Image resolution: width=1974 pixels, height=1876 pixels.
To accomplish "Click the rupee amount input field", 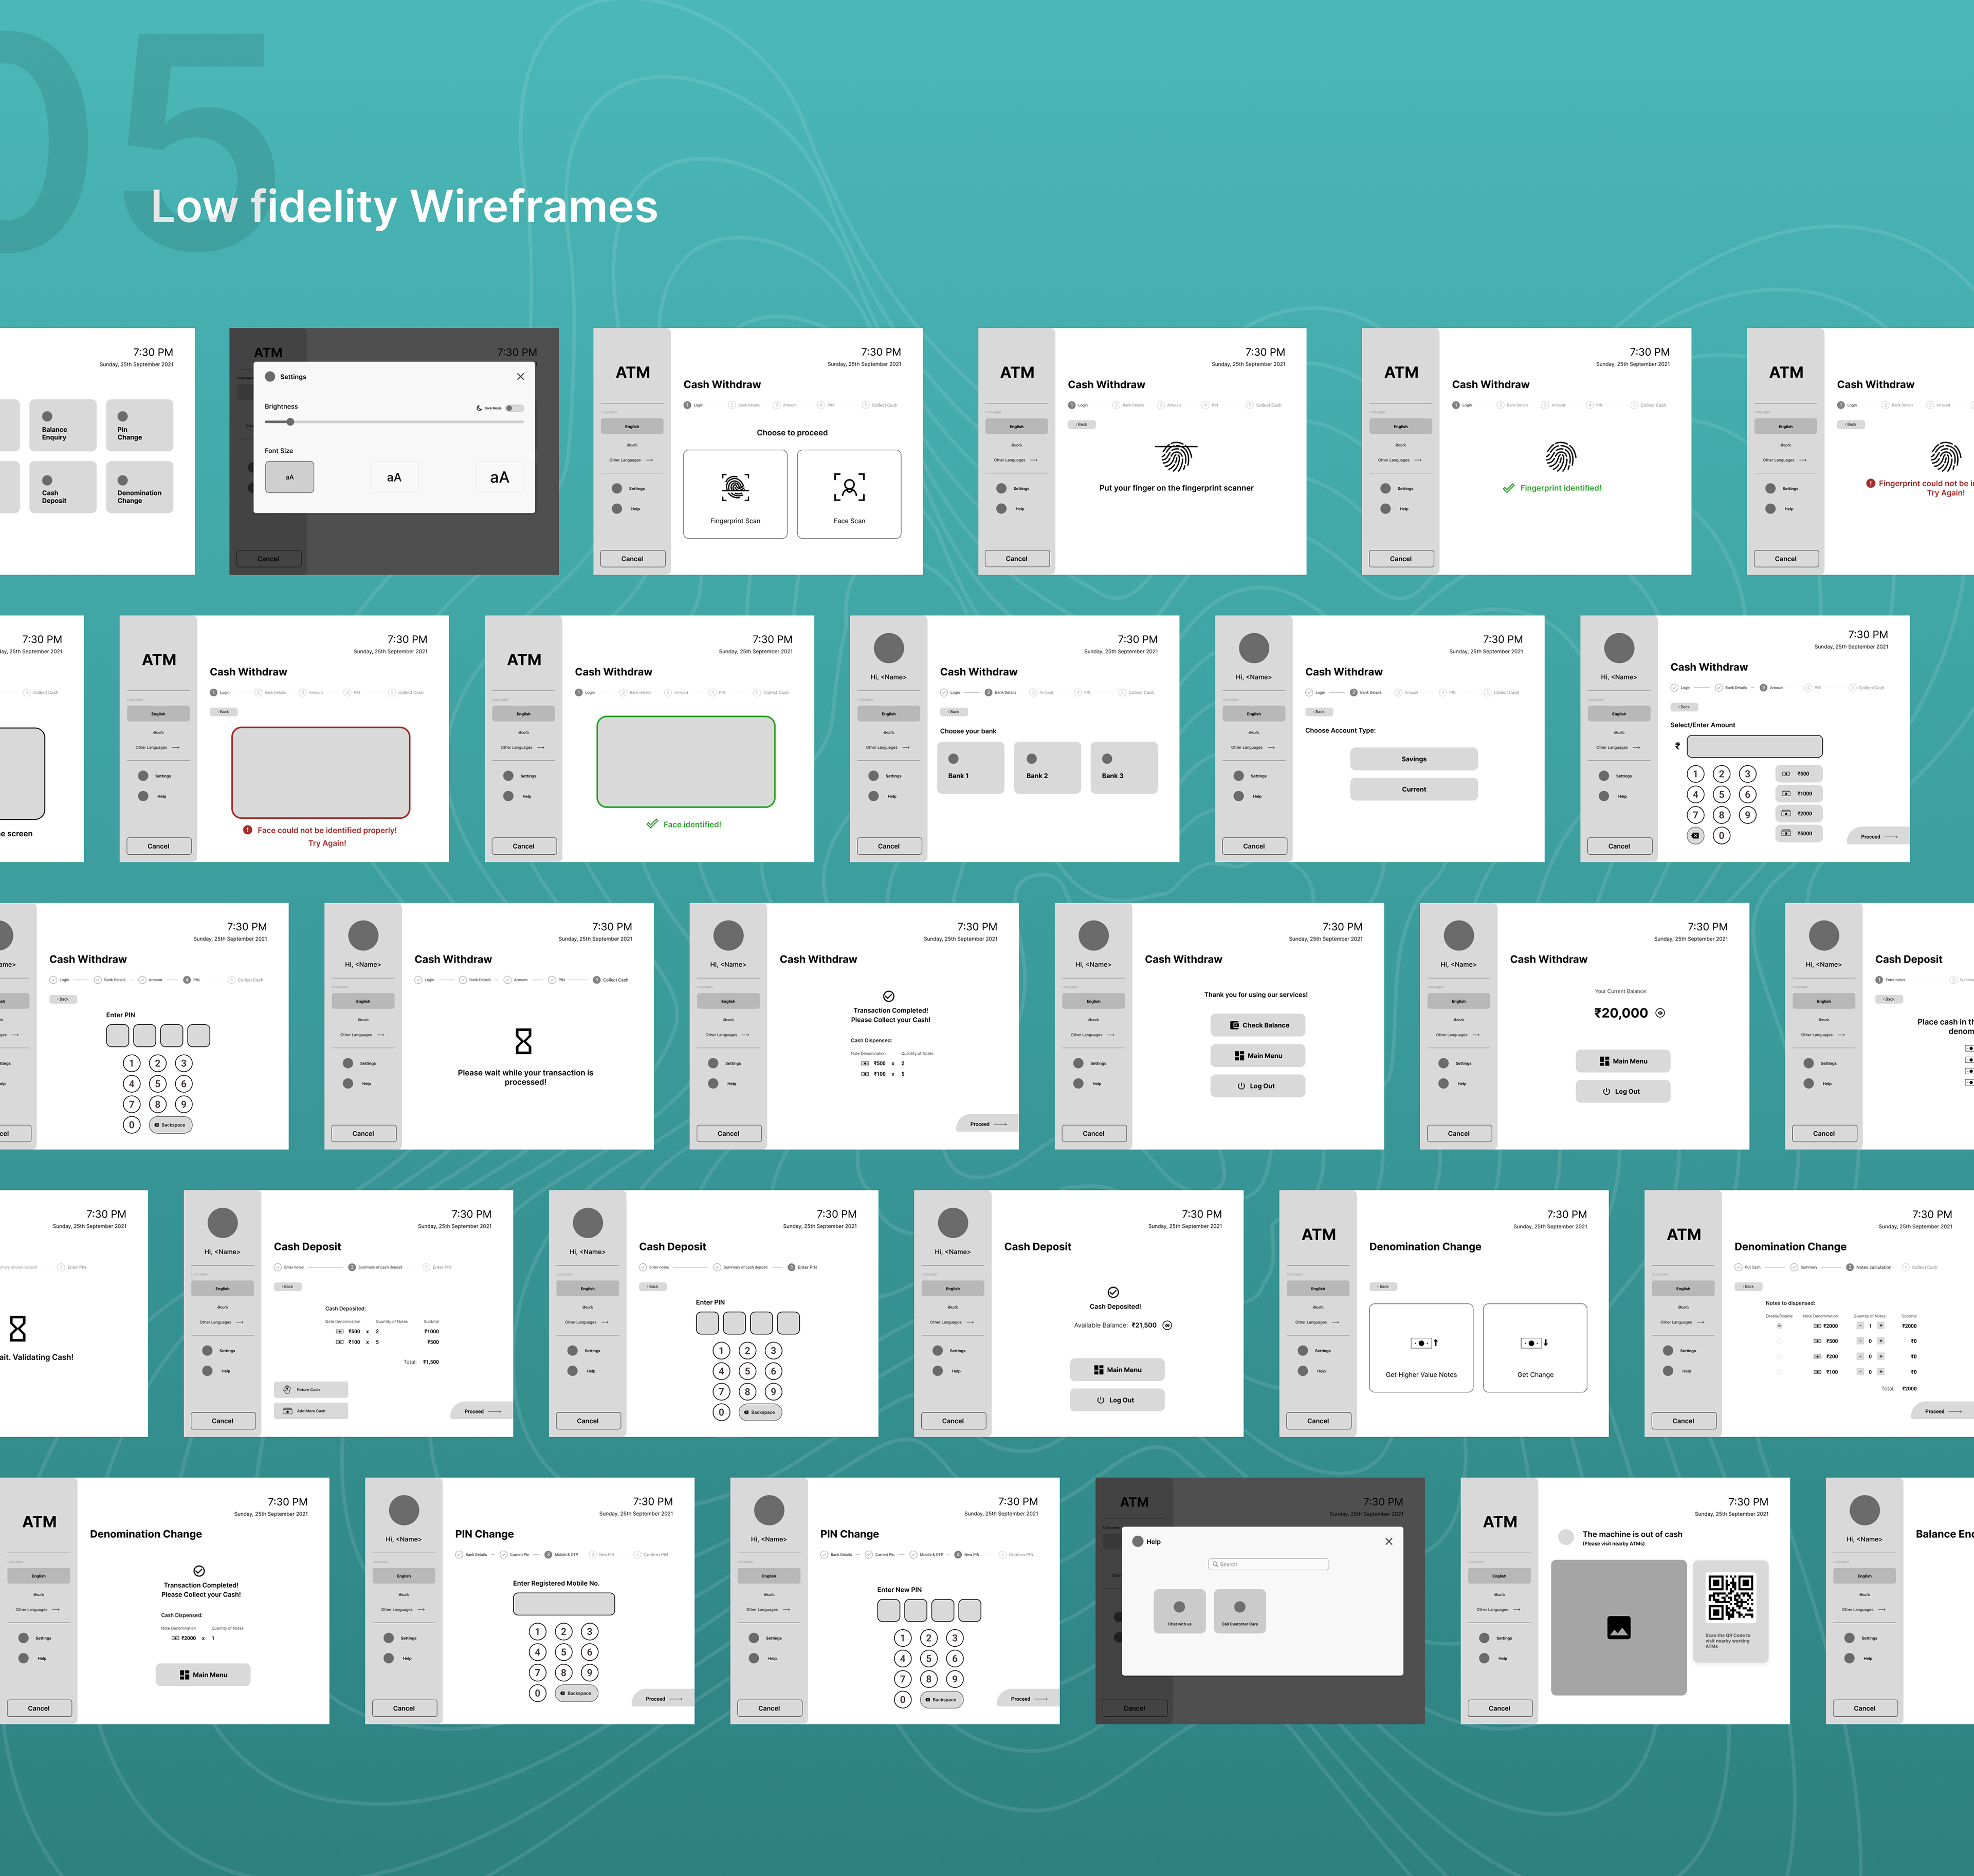I will tap(1754, 746).
